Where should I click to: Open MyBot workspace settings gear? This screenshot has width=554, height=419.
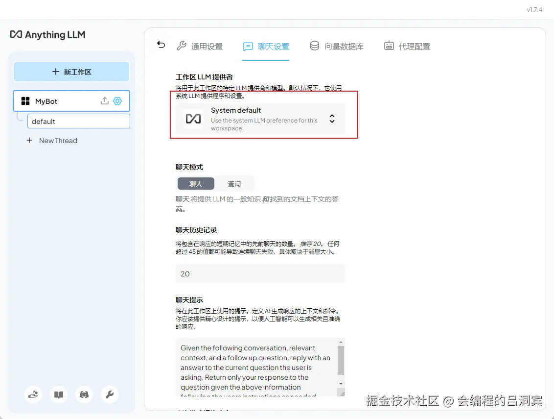(x=117, y=101)
